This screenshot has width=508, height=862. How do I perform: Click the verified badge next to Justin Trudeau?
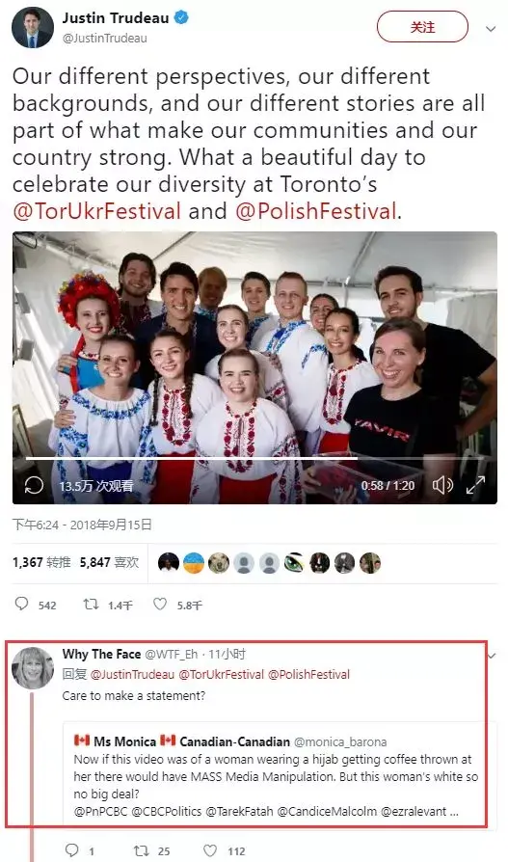(181, 17)
